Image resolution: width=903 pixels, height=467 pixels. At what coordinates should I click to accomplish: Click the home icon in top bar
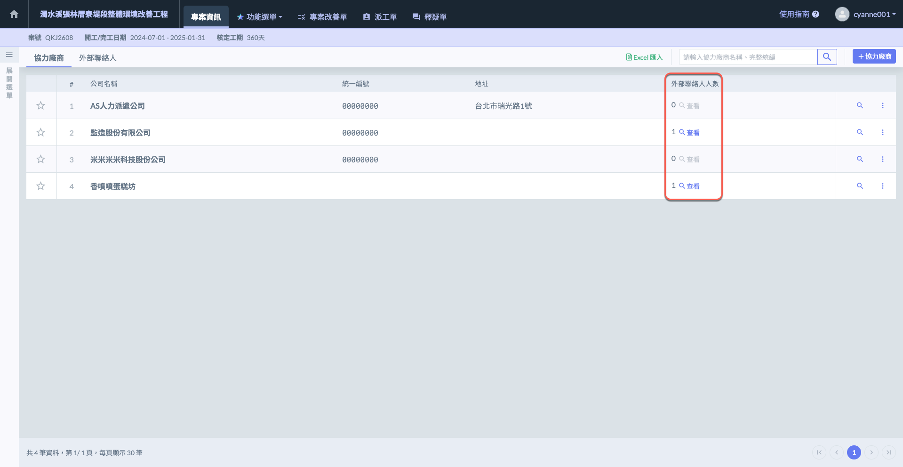14,14
